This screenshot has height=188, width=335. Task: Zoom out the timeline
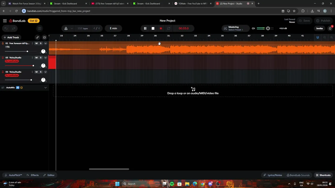coord(325,37)
